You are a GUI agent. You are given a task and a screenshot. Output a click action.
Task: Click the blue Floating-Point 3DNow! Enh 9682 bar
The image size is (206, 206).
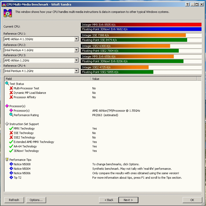141,29
